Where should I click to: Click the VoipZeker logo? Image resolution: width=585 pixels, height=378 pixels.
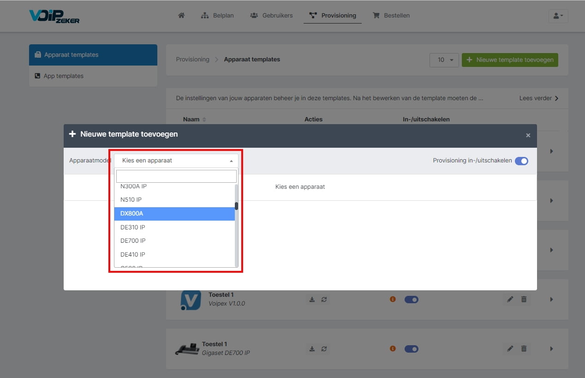point(54,16)
